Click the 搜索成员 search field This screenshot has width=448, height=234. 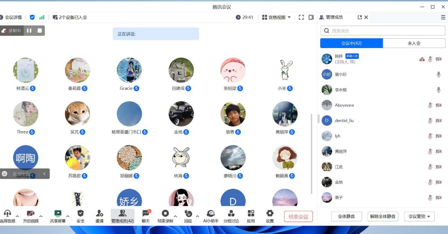point(383,31)
